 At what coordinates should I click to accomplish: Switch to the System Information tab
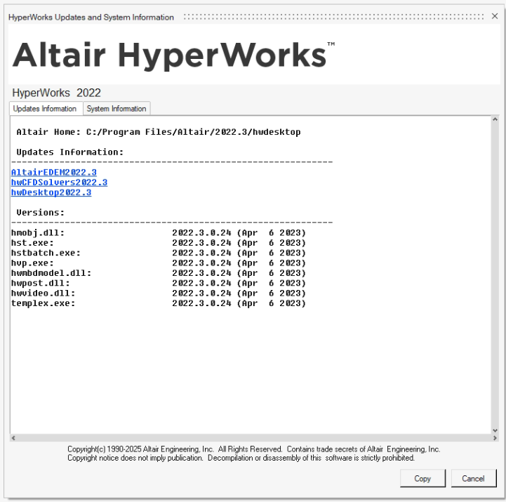click(x=116, y=109)
